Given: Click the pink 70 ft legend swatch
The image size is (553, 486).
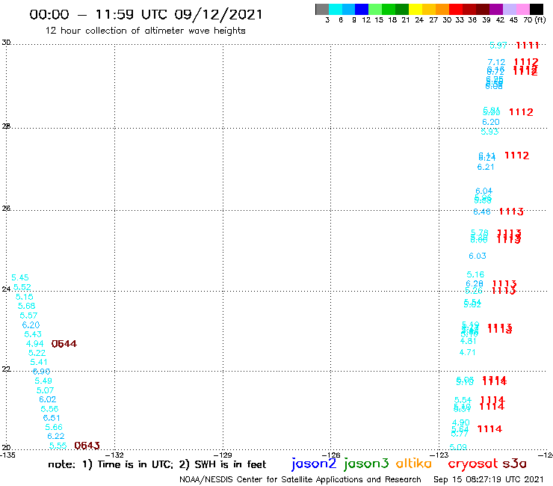Looking at the screenshot, I should pyautogui.click(x=522, y=9).
